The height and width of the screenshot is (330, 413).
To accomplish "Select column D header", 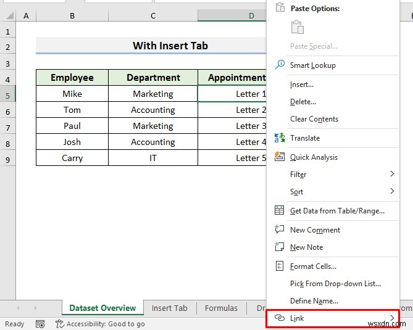I will 232,16.
